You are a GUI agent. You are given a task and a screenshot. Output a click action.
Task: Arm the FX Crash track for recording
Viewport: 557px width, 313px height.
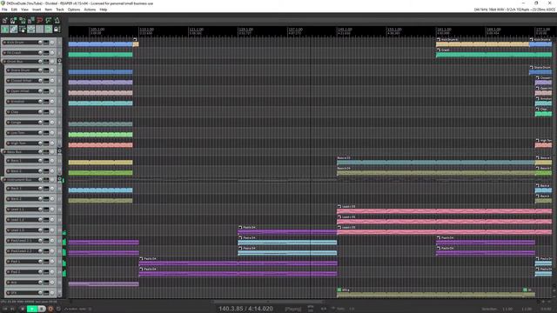pyautogui.click(x=4, y=52)
